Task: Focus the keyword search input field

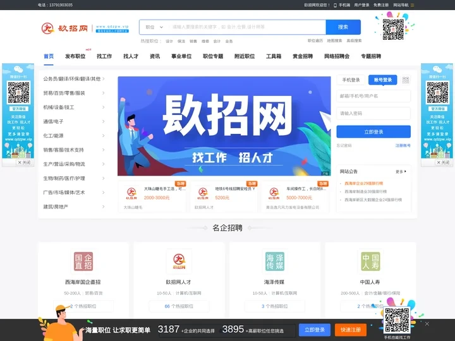Action: pos(247,27)
